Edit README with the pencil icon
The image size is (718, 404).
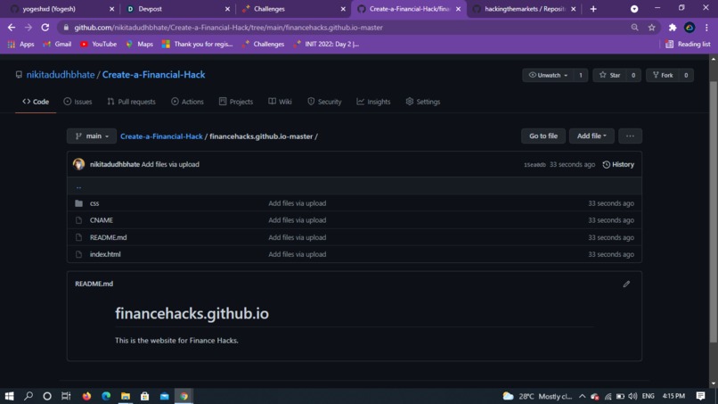click(x=626, y=284)
